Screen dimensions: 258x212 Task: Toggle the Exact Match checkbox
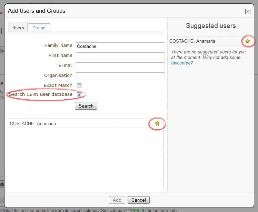pyautogui.click(x=79, y=85)
